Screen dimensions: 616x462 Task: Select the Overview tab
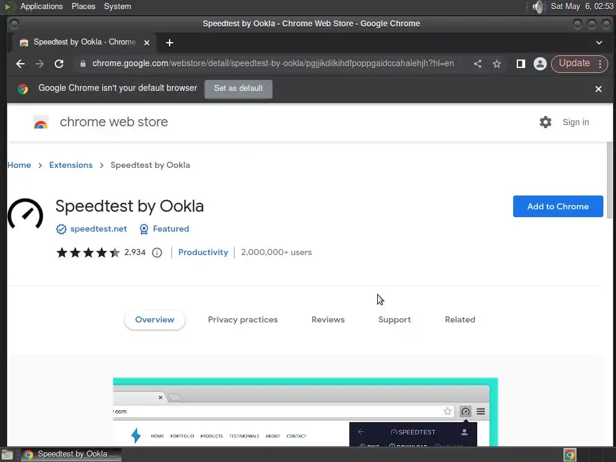pos(155,320)
